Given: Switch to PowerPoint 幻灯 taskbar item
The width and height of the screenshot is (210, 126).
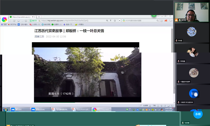Looking at the screenshot, I should pos(81,109).
